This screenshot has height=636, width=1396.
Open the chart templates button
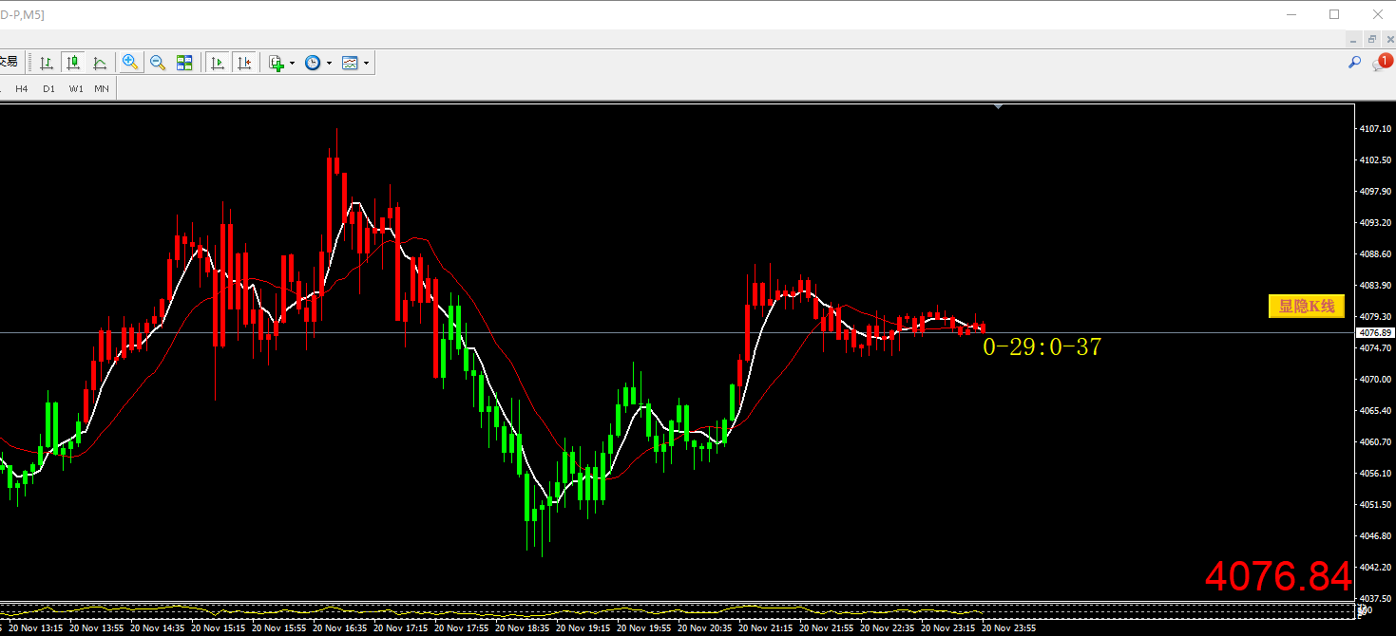(350, 63)
